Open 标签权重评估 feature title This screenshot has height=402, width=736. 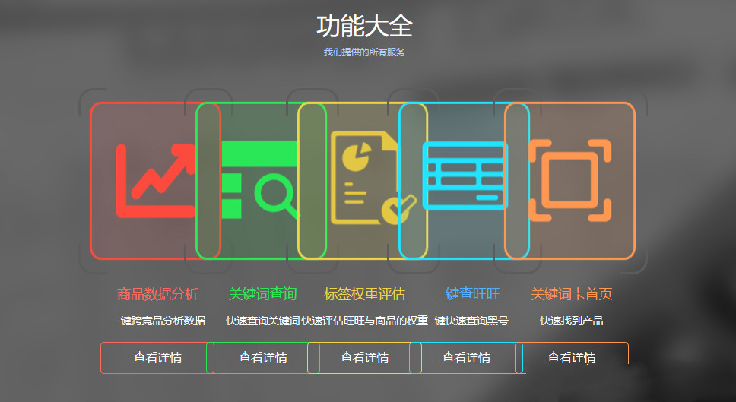[364, 294]
